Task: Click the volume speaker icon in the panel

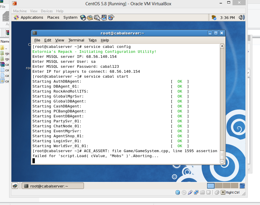Action: [x=242, y=18]
